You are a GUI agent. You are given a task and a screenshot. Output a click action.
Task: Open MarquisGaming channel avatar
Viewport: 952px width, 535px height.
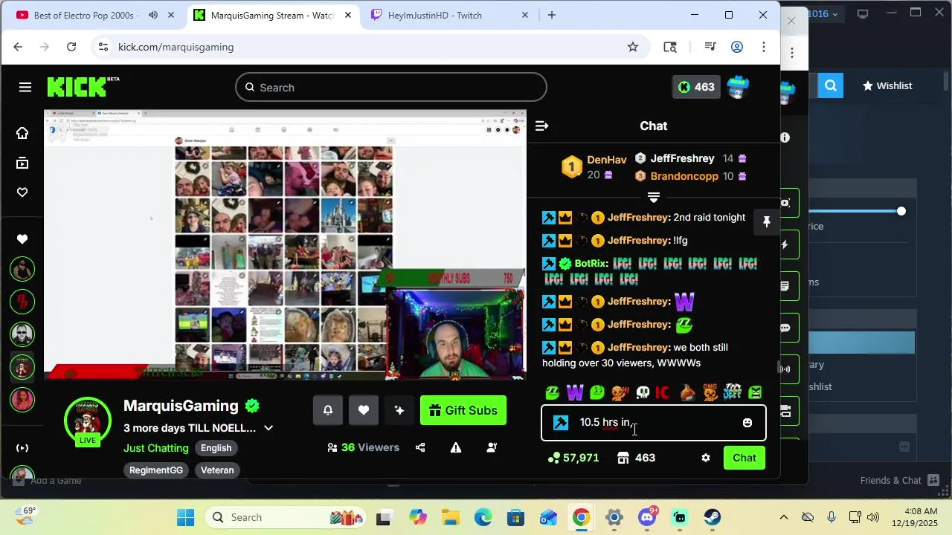click(88, 421)
